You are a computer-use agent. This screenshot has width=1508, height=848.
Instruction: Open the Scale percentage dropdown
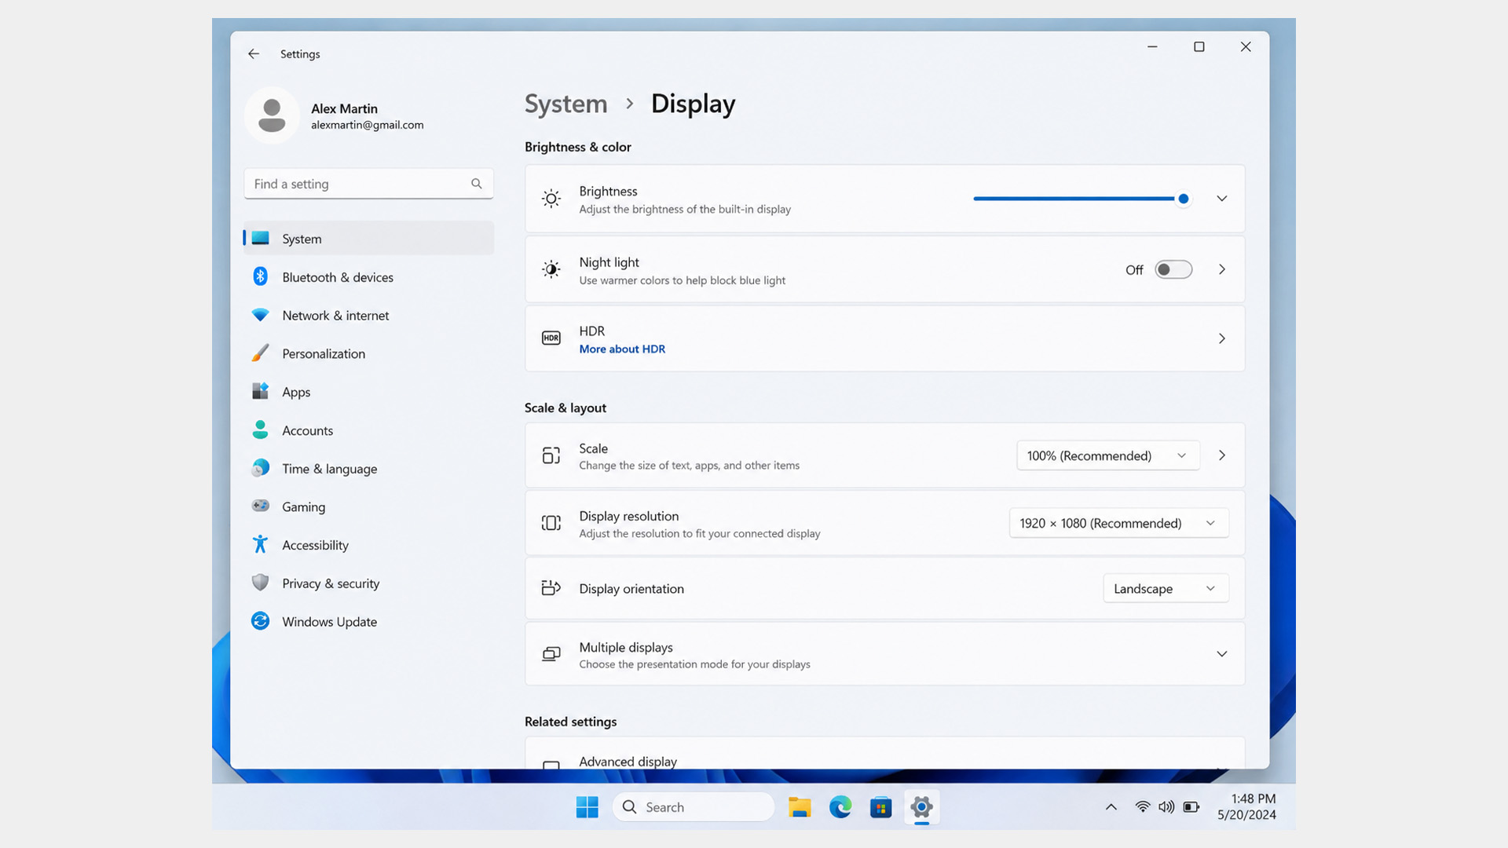[x=1108, y=455]
